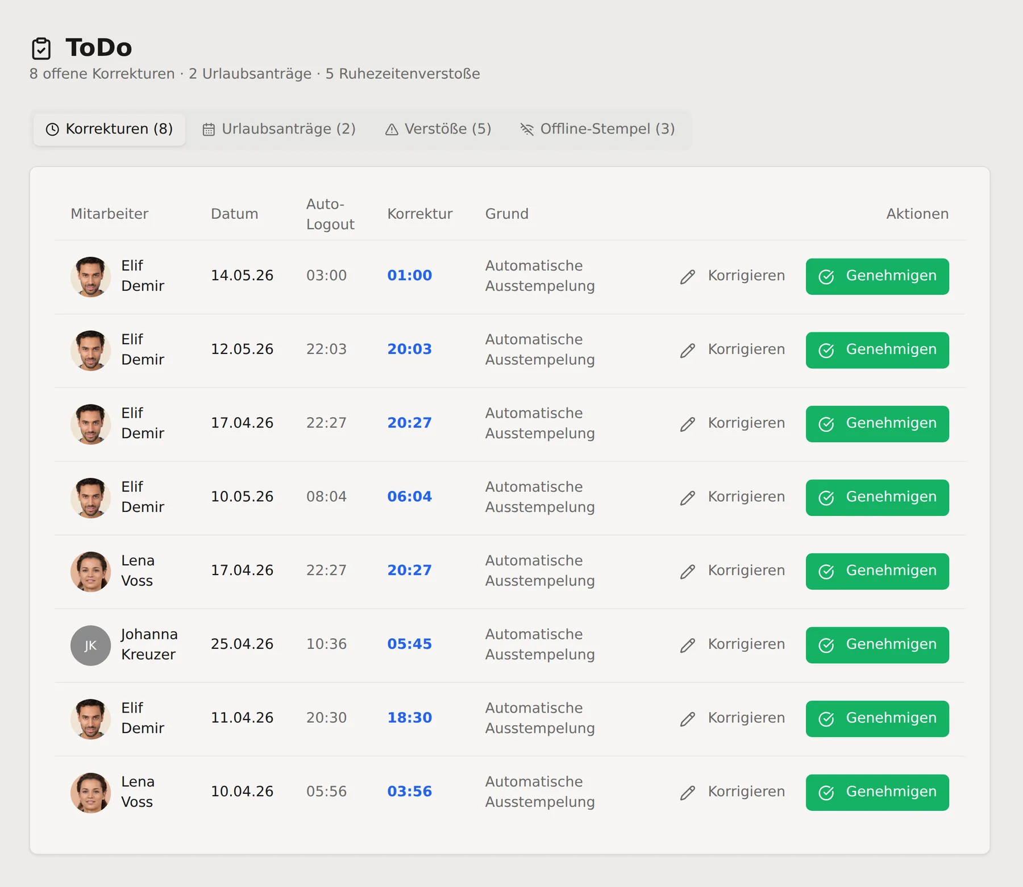Image resolution: width=1023 pixels, height=887 pixels.
Task: Click the name Johanna Kreuzer
Action: coord(149,644)
